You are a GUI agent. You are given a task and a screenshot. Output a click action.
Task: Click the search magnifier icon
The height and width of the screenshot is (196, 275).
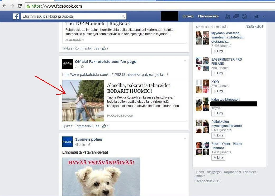tap(123, 16)
